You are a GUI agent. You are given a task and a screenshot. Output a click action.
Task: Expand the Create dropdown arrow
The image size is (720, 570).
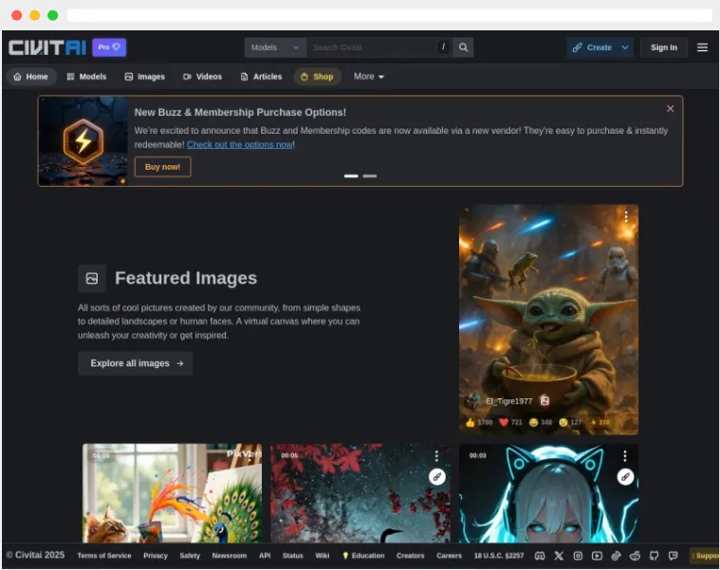click(625, 47)
